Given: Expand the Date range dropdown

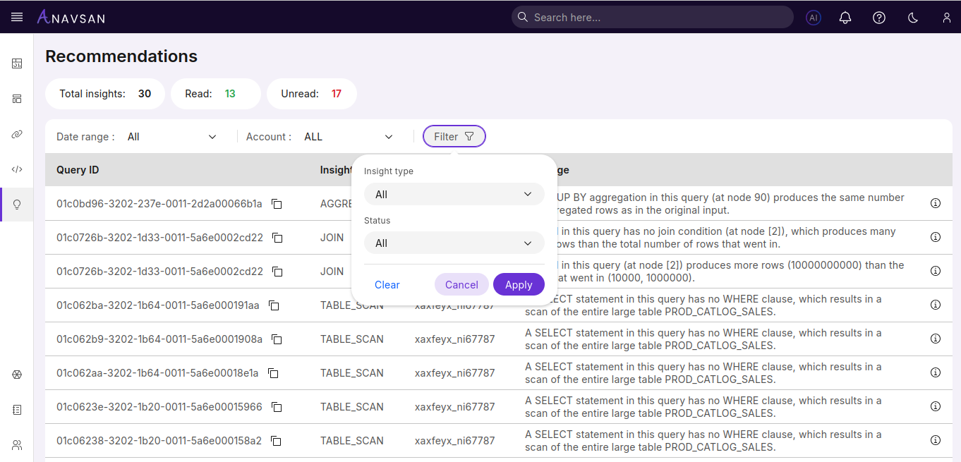Looking at the screenshot, I should pos(172,137).
